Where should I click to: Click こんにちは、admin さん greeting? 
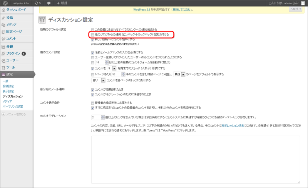[284, 3]
